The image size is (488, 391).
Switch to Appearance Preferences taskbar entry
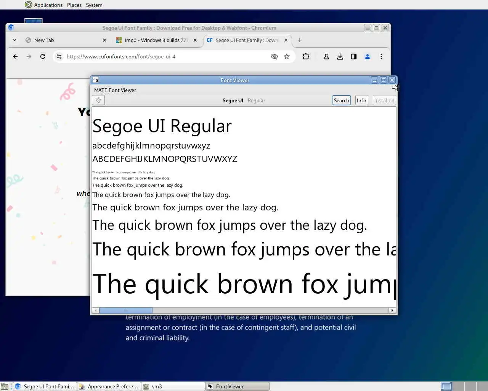109,386
